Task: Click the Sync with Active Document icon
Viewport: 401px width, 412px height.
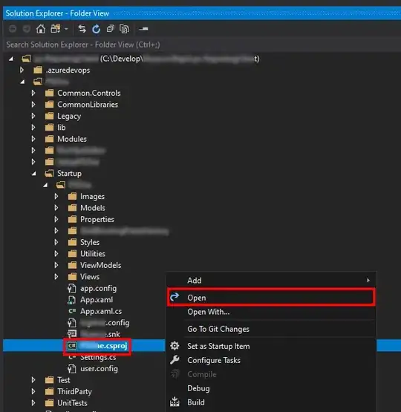Action: [x=82, y=29]
